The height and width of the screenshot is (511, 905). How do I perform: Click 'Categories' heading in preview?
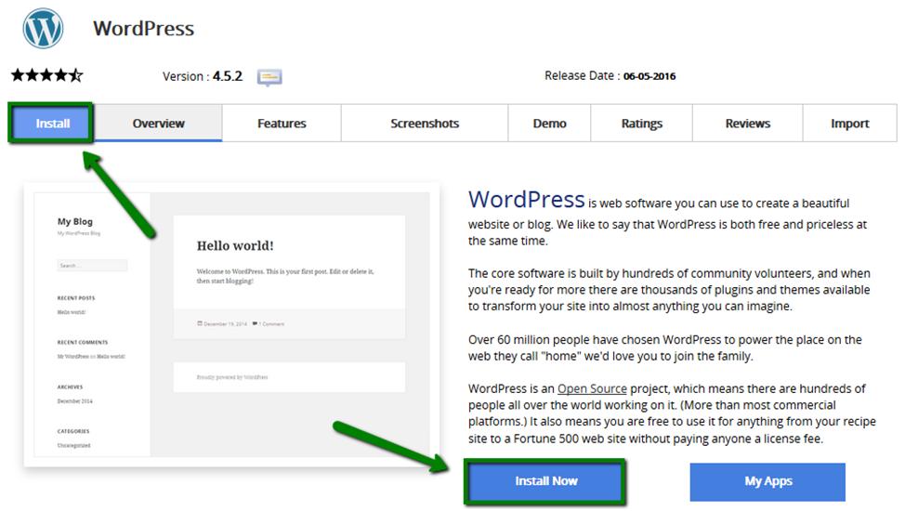73,431
